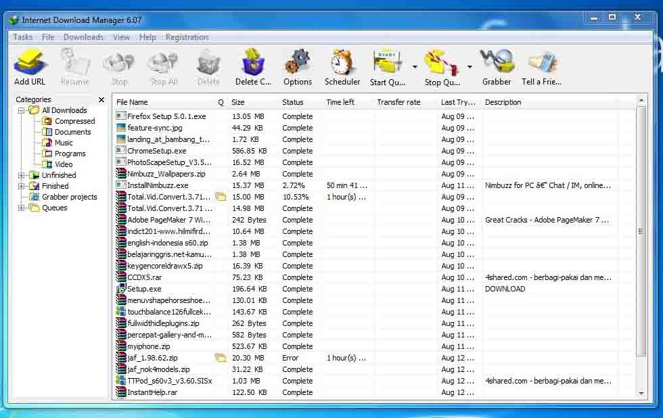Click the Tell a Friend icon

pos(543,62)
